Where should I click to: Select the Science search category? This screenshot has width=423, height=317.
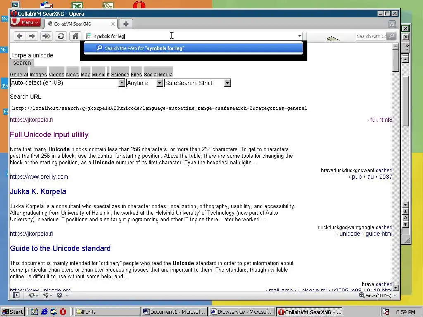click(x=120, y=74)
